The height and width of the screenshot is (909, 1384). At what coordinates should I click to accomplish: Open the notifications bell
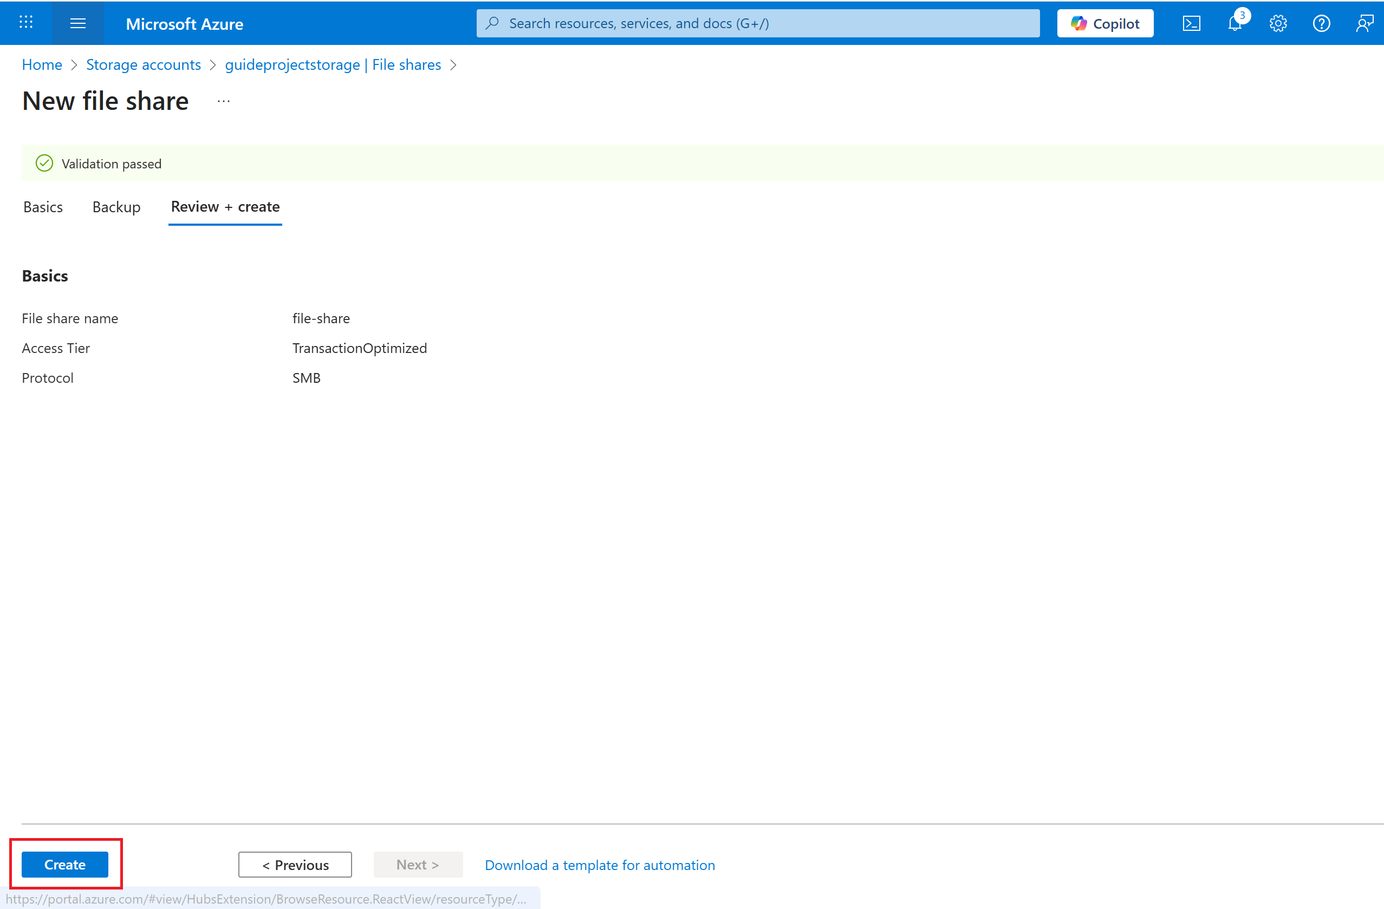click(1234, 23)
